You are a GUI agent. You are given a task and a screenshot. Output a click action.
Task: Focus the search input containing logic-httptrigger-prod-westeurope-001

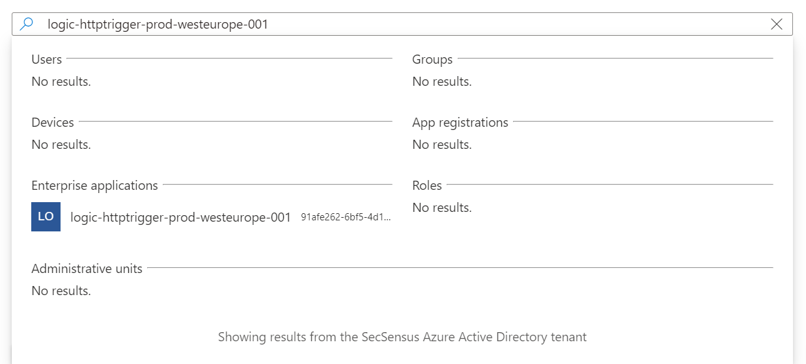pyautogui.click(x=402, y=24)
